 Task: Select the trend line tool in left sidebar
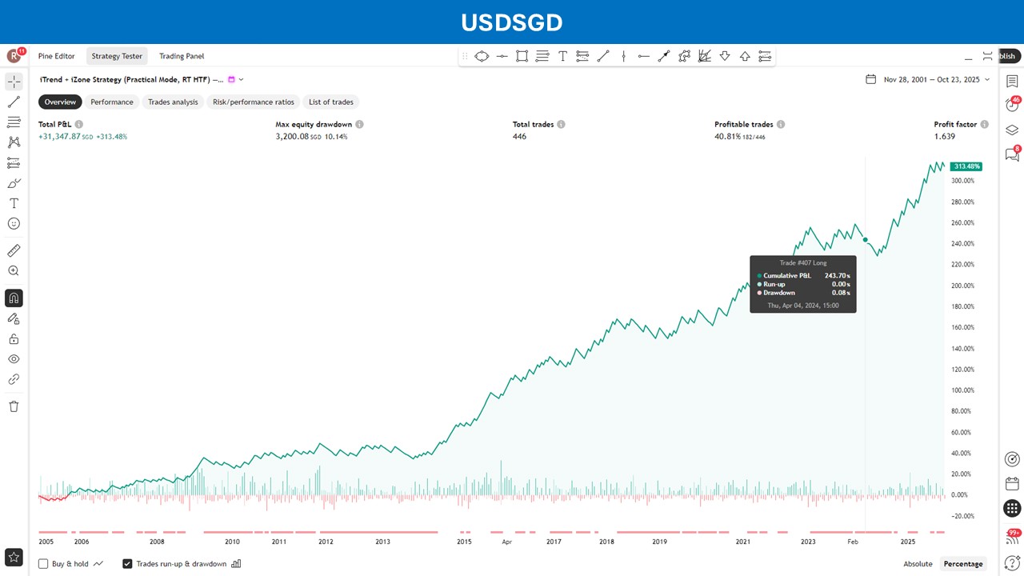[14, 102]
